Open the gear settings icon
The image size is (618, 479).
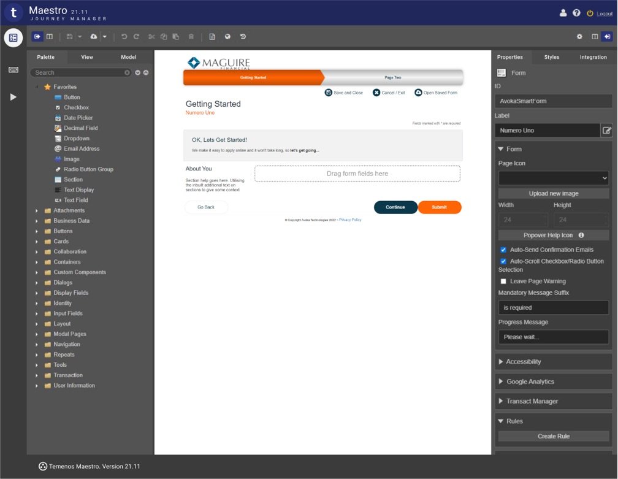coord(579,37)
